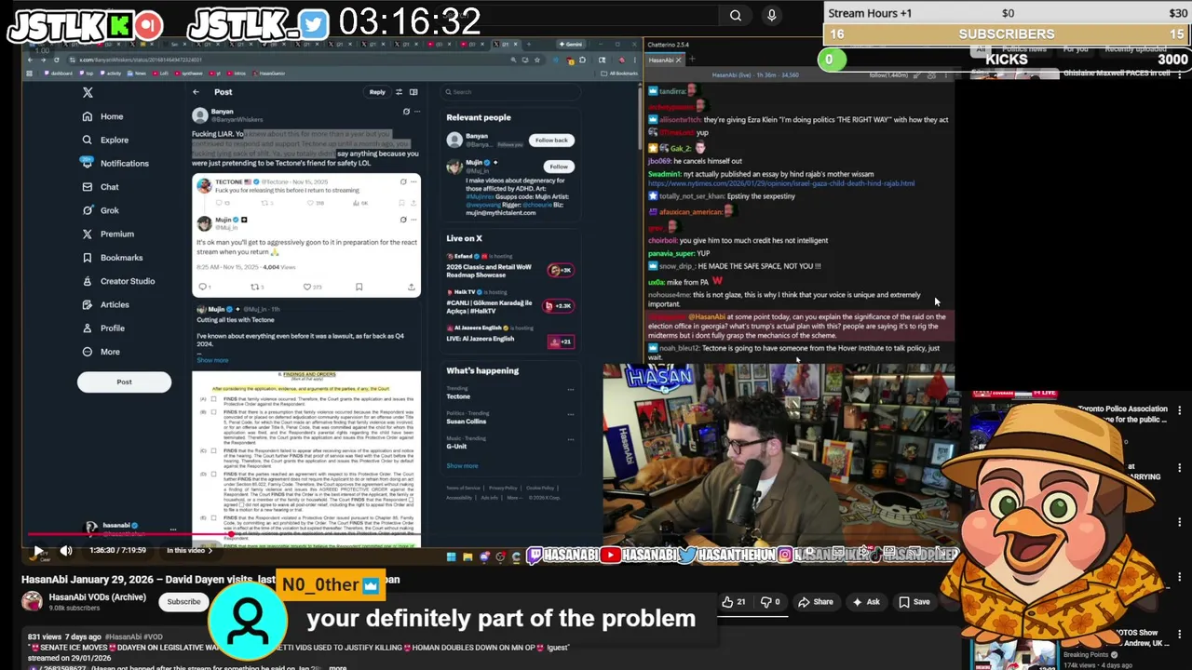
Task: Click the X logo above Home
Action: 88,92
